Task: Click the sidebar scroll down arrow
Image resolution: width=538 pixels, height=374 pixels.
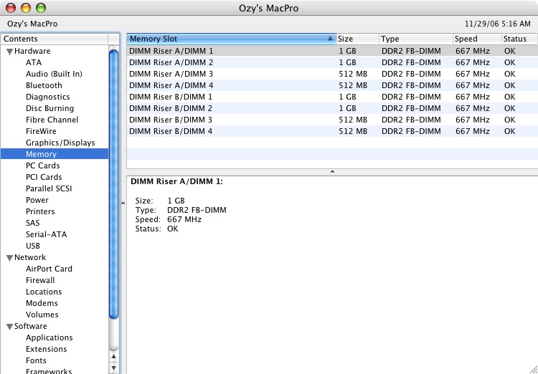Action: 113,367
